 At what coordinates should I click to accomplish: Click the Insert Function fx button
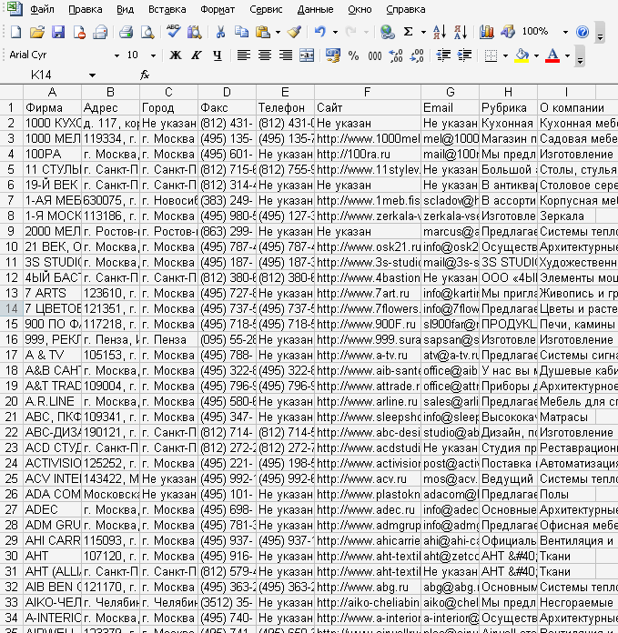click(144, 75)
